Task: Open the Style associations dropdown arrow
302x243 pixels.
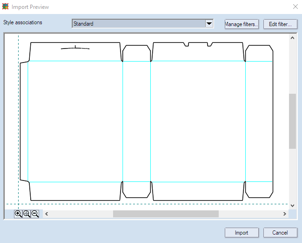Action: click(x=209, y=24)
